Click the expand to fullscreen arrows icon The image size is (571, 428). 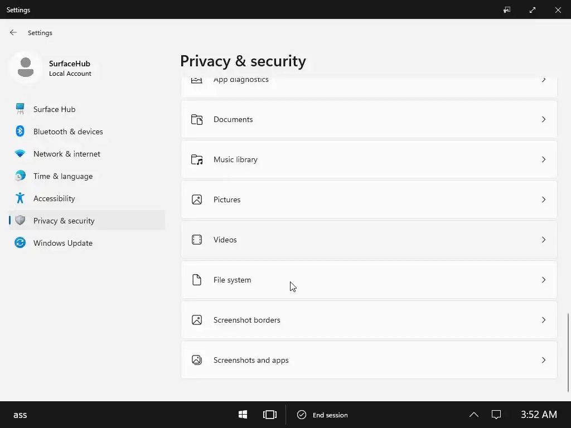pos(533,10)
